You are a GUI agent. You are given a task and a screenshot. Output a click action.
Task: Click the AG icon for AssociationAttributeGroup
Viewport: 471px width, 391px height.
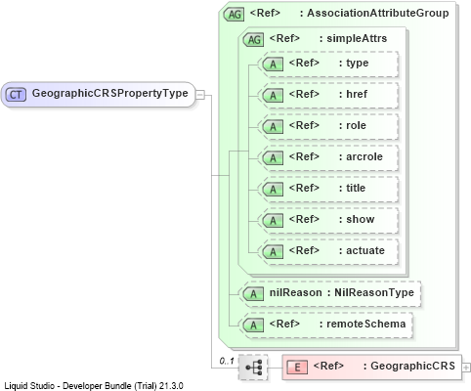tap(234, 15)
